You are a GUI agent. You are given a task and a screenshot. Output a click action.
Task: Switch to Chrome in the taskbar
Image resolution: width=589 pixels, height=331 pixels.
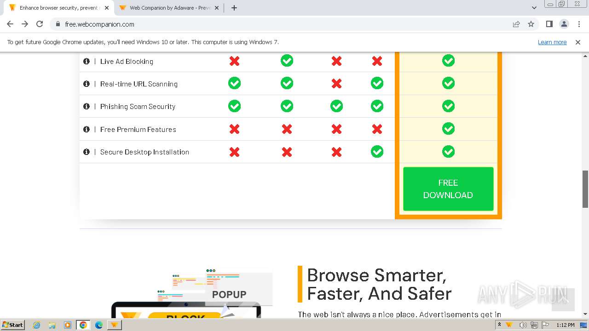[x=83, y=325]
